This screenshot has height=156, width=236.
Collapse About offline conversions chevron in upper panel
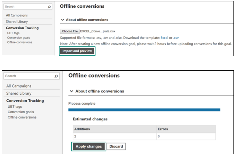pyautogui.click(x=62, y=20)
